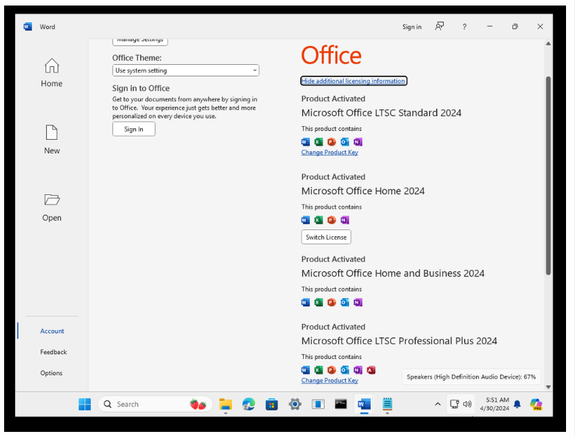Show hidden icons in system tray
Image resolution: width=575 pixels, height=436 pixels.
pyautogui.click(x=438, y=404)
